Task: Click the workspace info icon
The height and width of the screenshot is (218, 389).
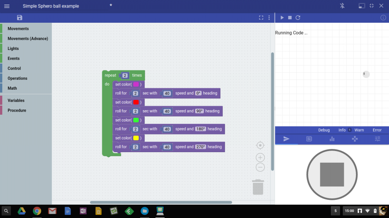Action: (383, 17)
